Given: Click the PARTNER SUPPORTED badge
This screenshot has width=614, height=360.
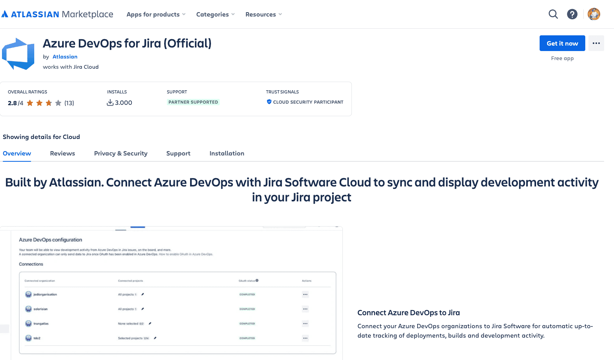Looking at the screenshot, I should pyautogui.click(x=193, y=102).
